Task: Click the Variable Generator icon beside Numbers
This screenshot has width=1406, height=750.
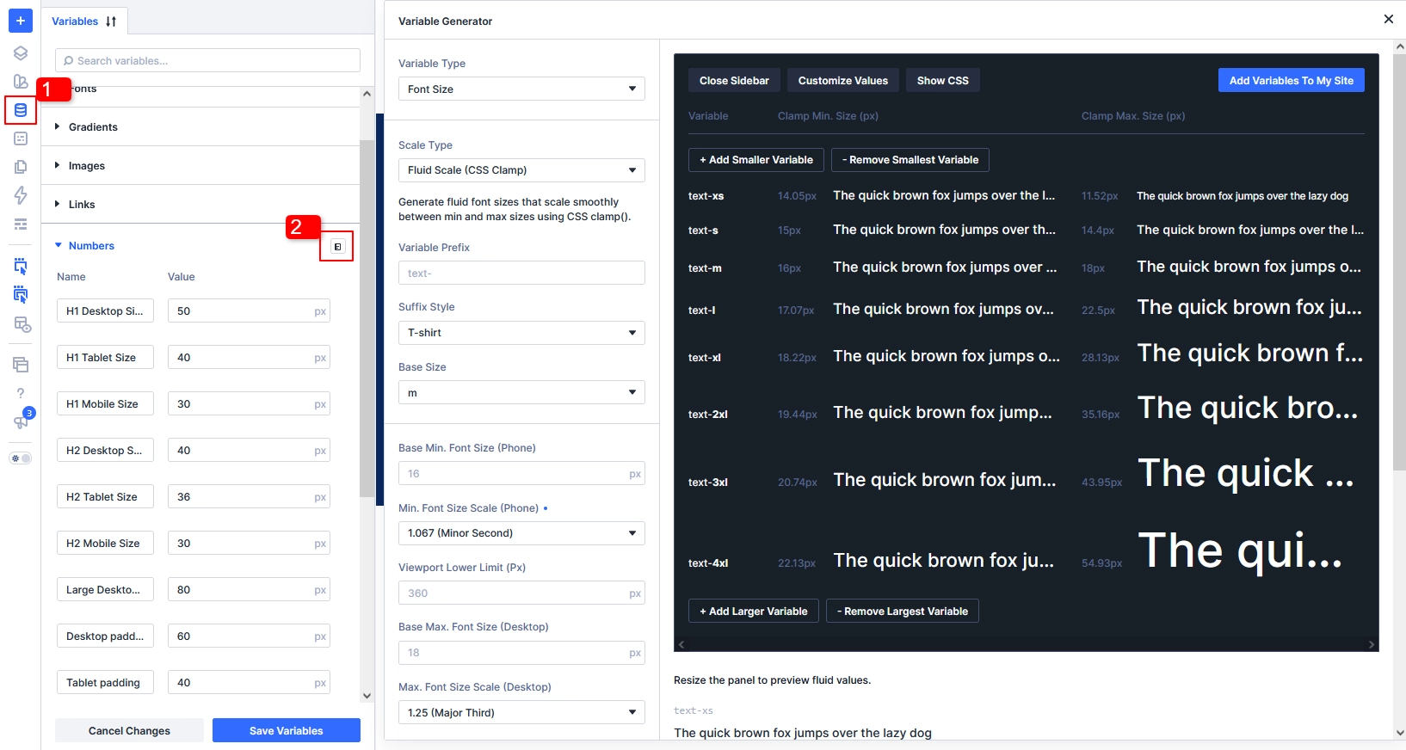Action: 337,247
